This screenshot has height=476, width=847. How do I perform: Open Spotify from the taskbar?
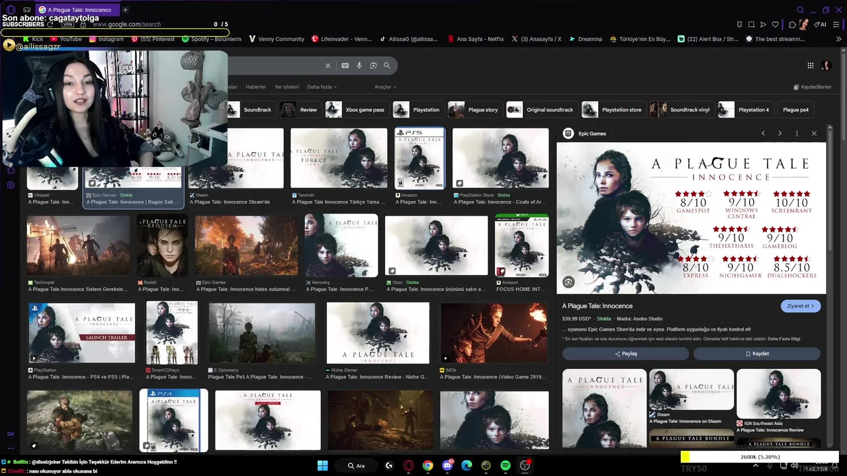tap(506, 465)
